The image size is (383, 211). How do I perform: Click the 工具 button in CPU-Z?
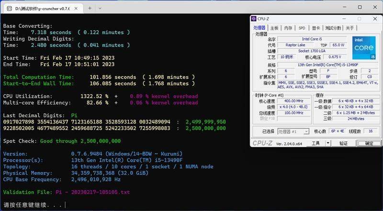pos(316,144)
